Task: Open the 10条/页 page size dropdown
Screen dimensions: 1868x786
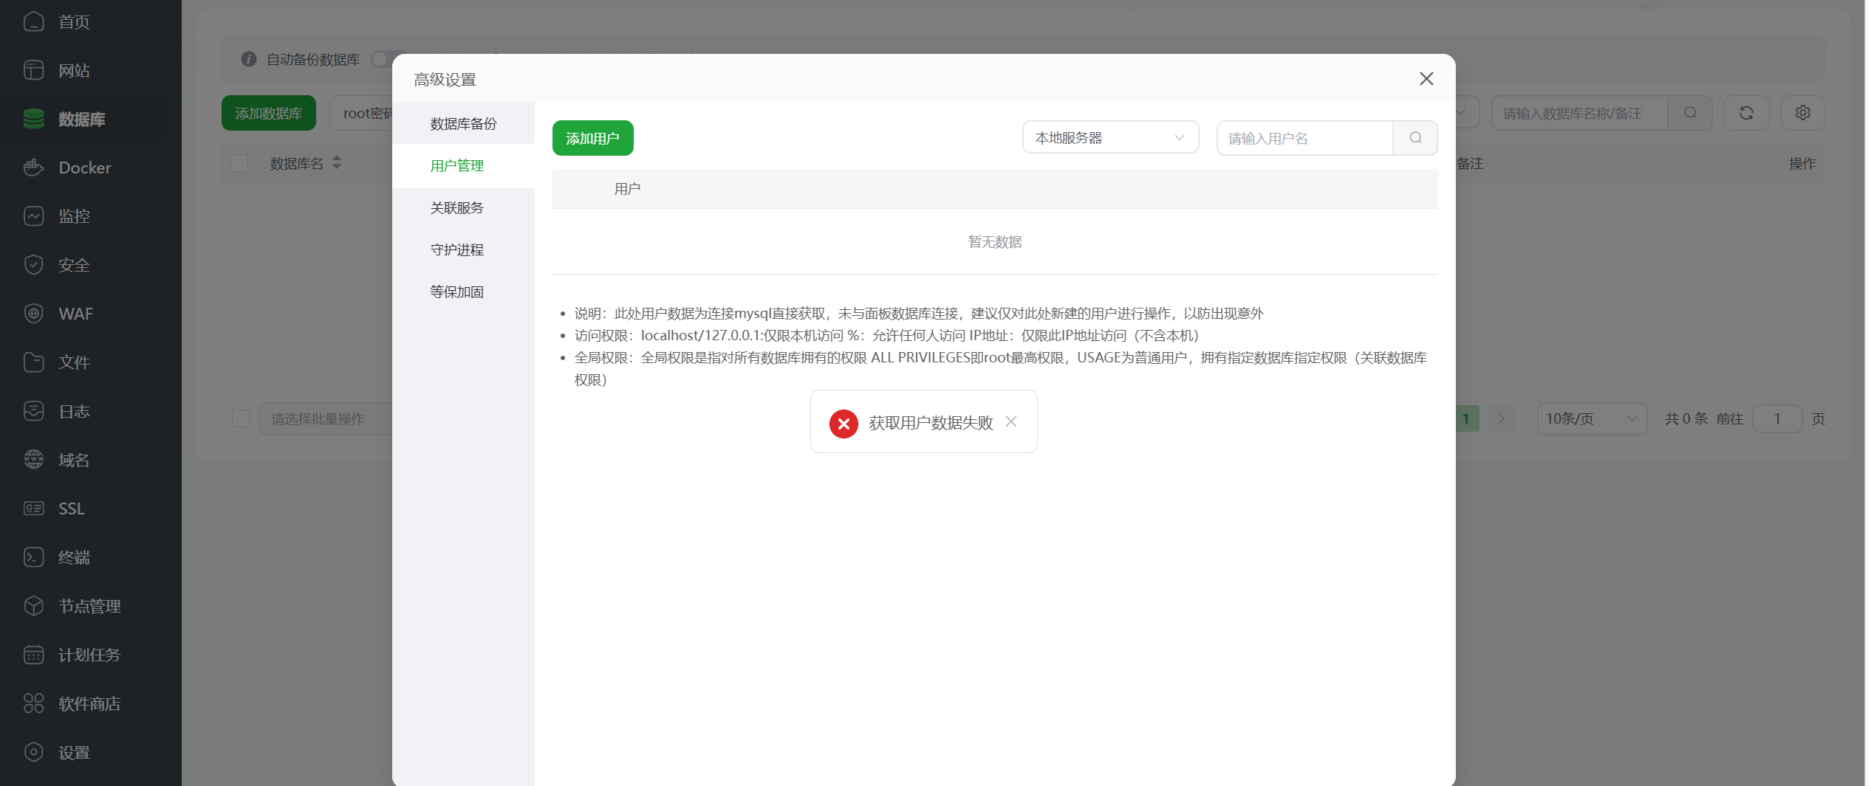Action: coord(1592,418)
